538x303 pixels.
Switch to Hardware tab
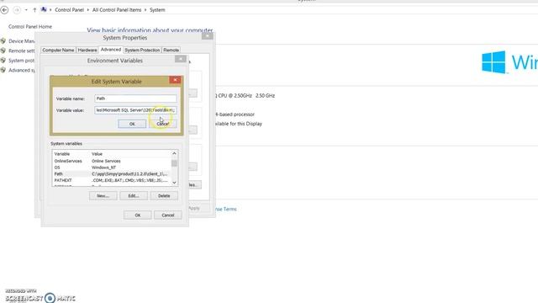pyautogui.click(x=87, y=50)
